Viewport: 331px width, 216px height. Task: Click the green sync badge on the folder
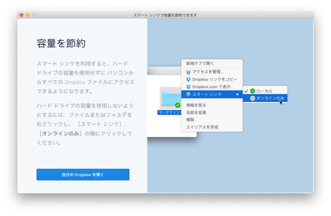tap(178, 105)
